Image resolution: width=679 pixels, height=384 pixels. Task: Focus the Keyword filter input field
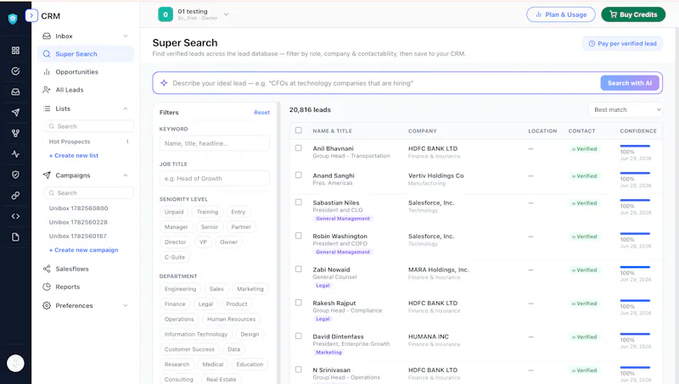click(215, 143)
